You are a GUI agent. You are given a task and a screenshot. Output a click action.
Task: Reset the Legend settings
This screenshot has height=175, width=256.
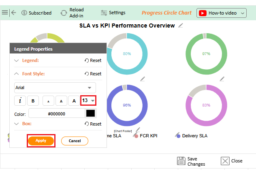click(93, 60)
